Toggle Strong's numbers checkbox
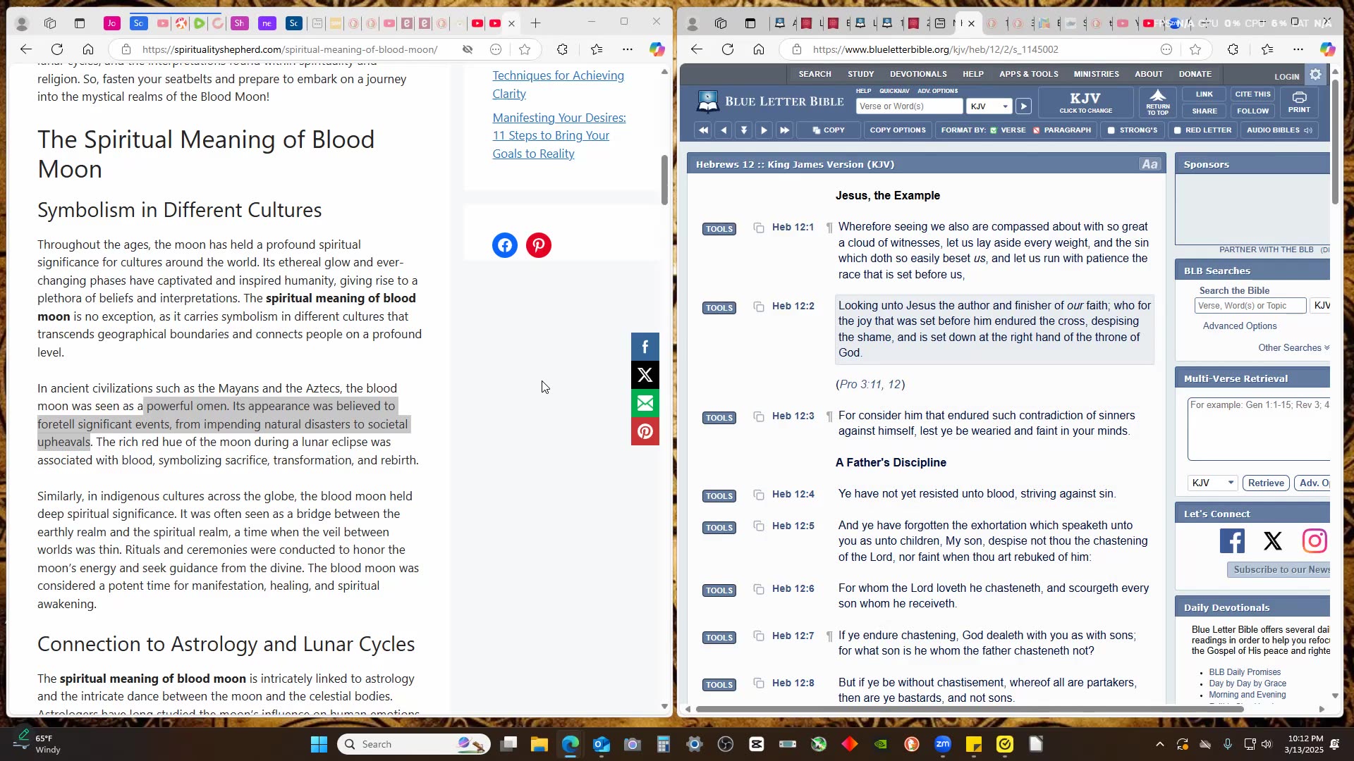This screenshot has width=1354, height=761. point(1111,130)
